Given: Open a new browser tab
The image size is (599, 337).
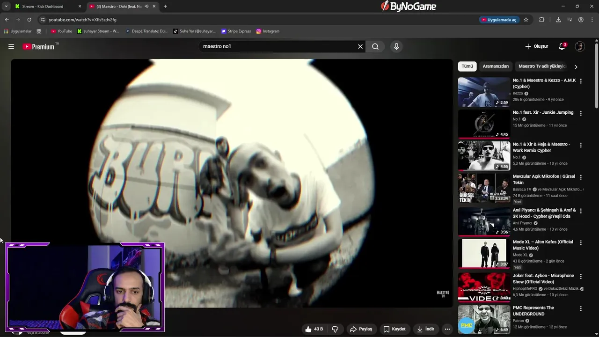Looking at the screenshot, I should coord(165,7).
